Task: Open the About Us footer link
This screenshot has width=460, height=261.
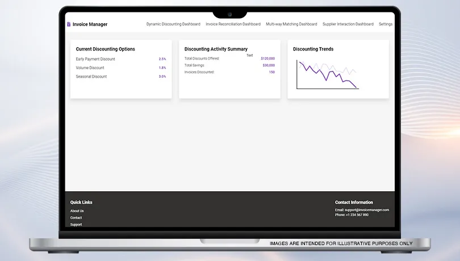Action: pos(77,211)
